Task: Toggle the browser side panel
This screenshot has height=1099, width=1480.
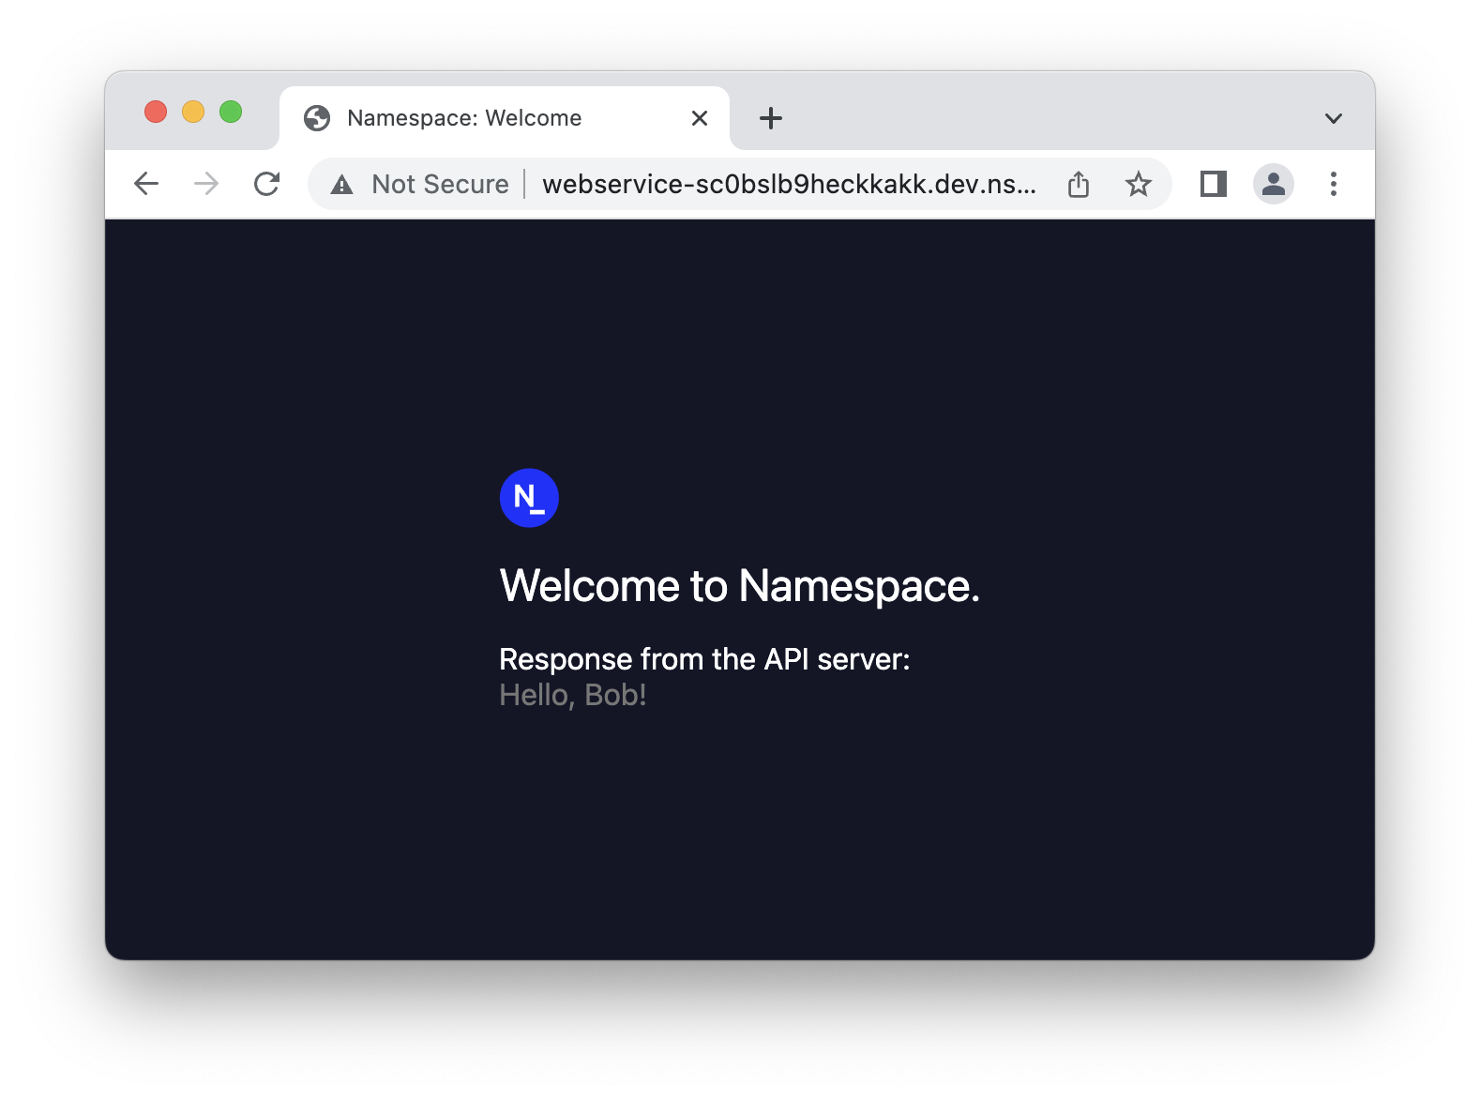Action: (x=1213, y=184)
